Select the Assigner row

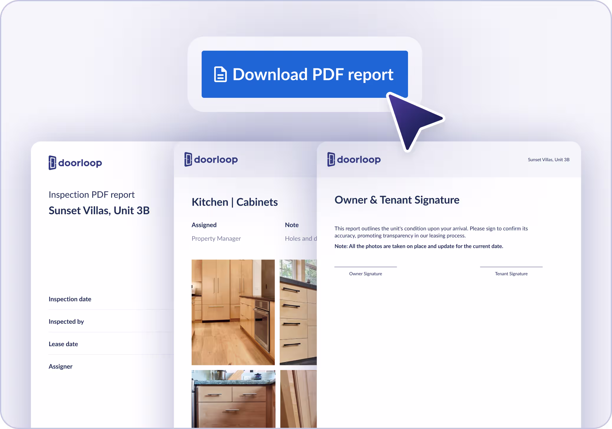click(60, 366)
